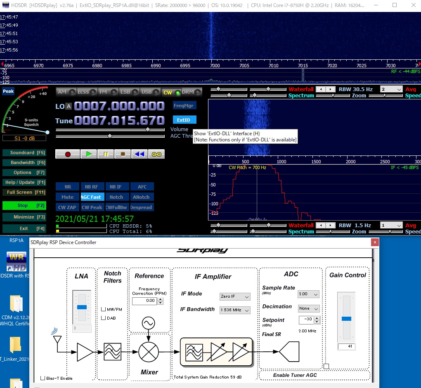Choose DRM mode
The height and width of the screenshot is (388, 421).
(192, 92)
